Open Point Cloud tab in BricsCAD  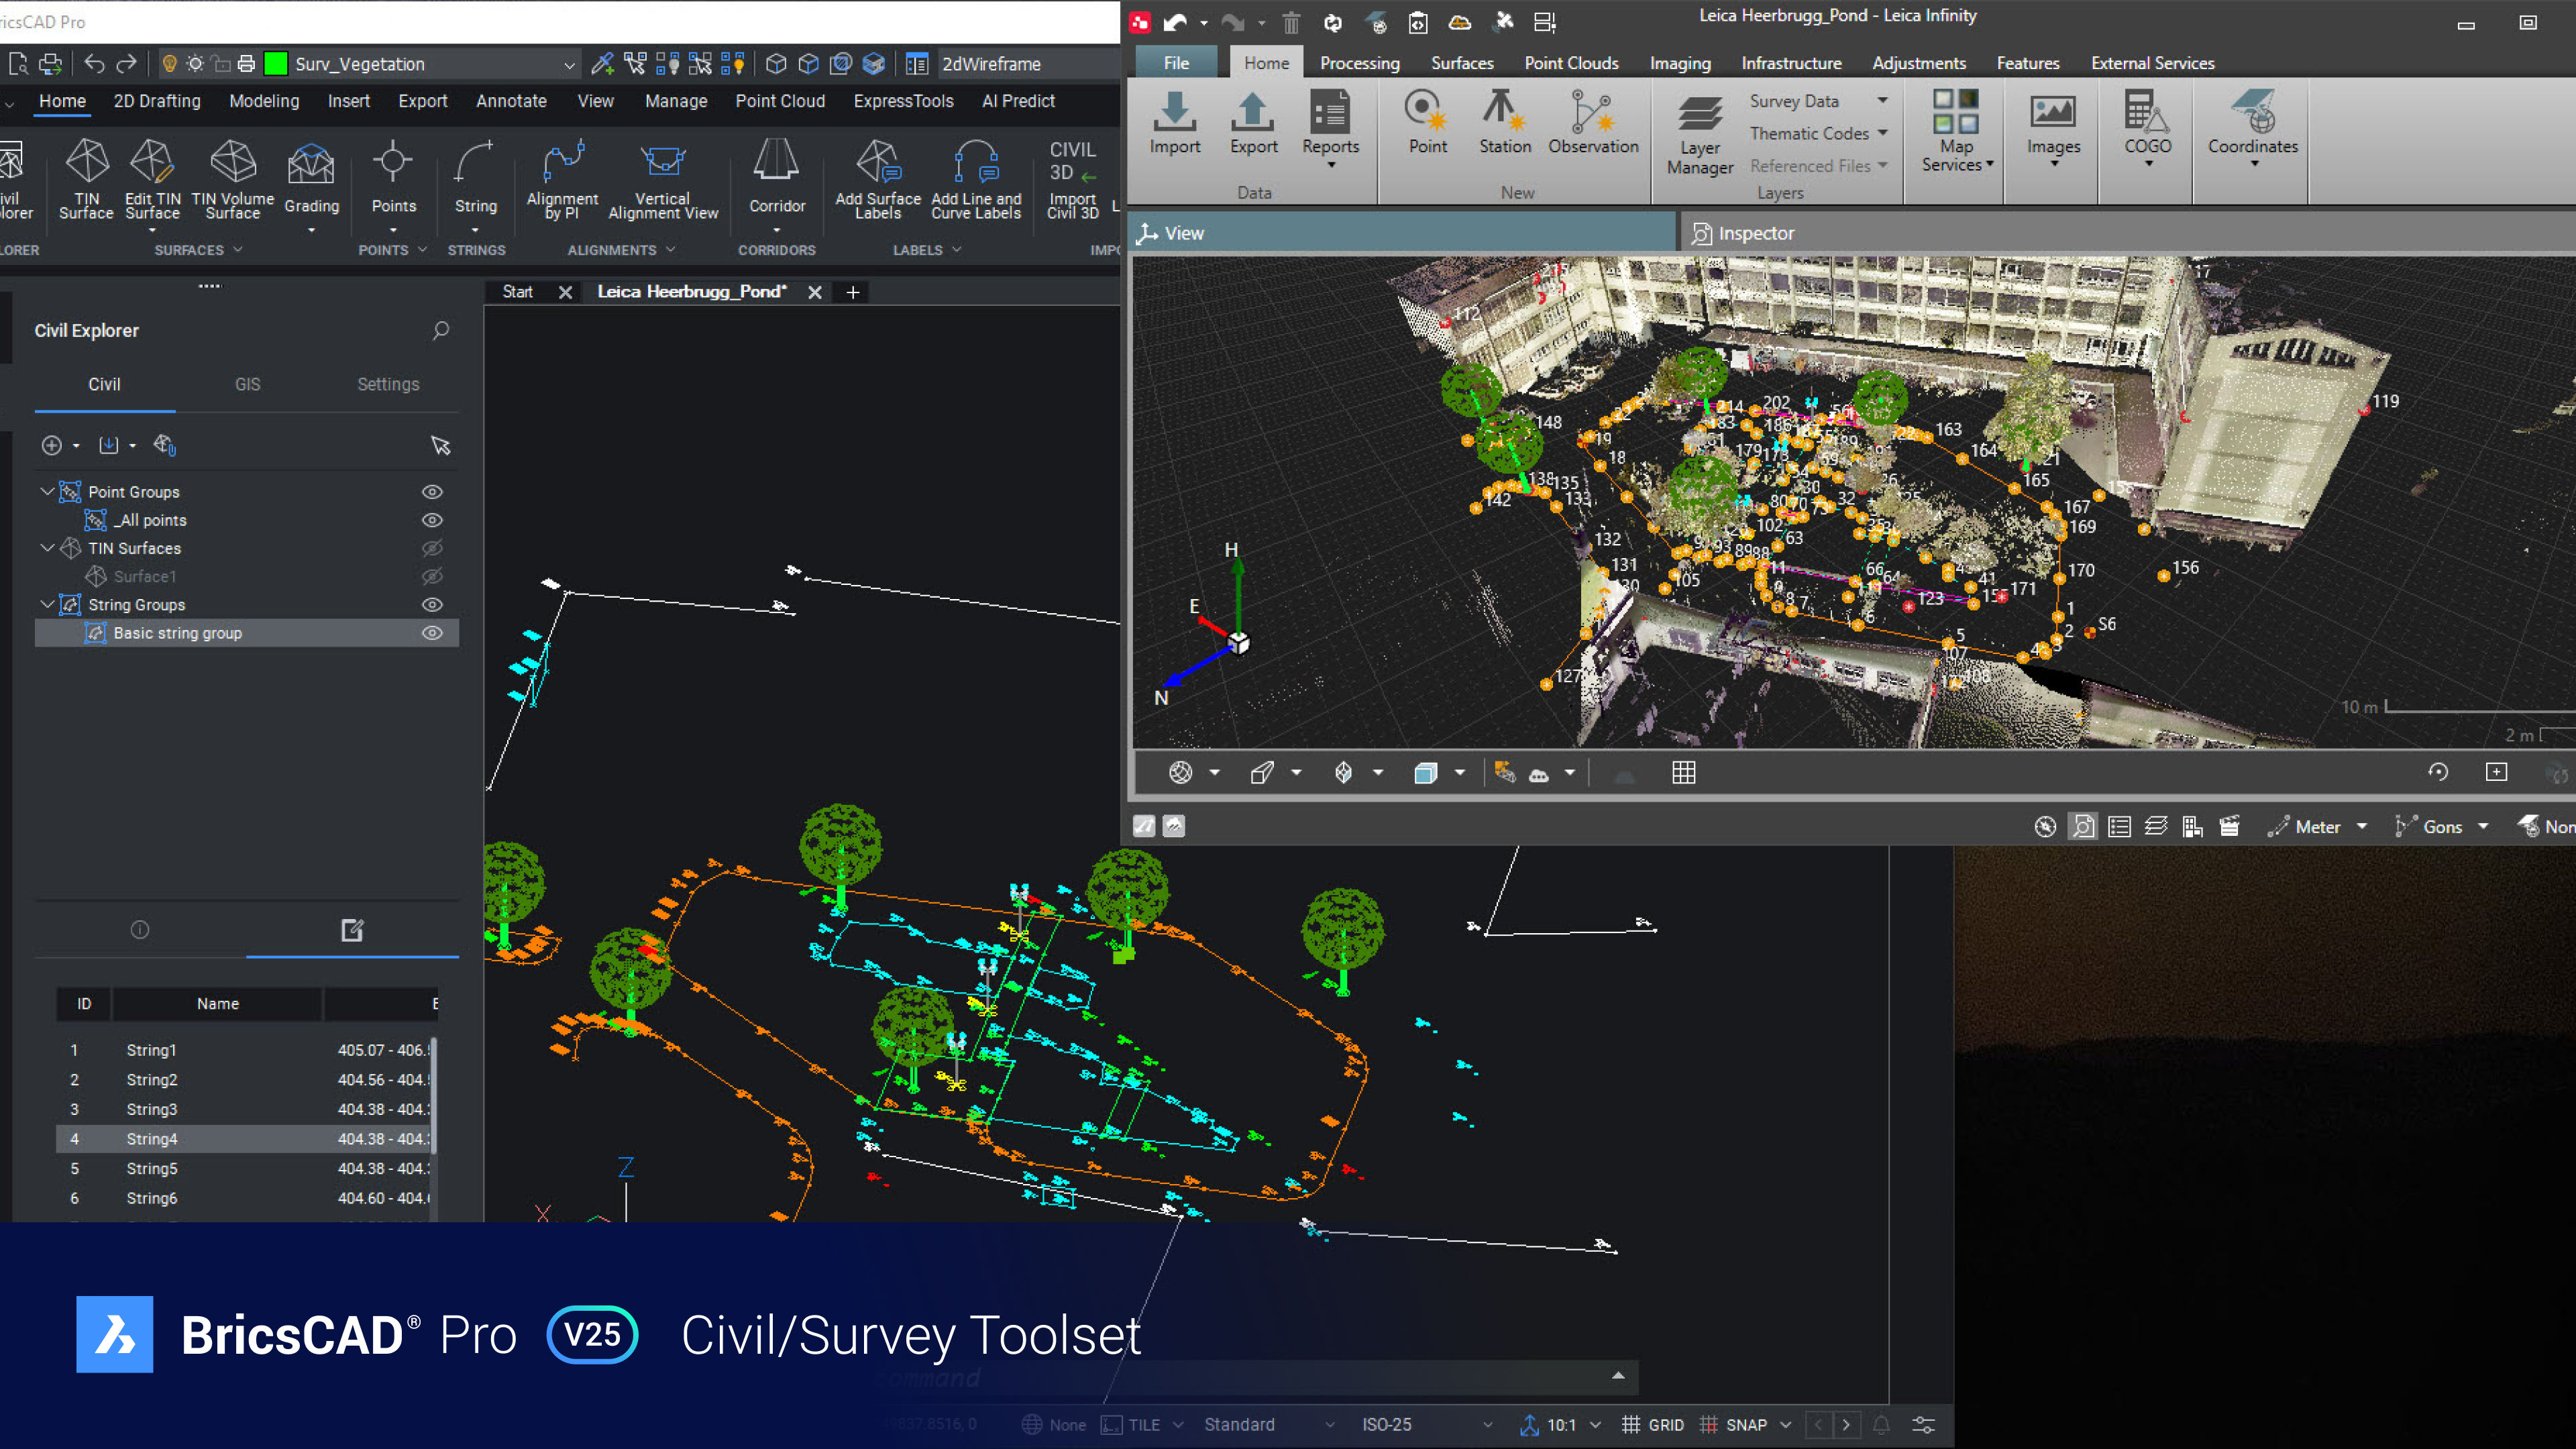[780, 101]
